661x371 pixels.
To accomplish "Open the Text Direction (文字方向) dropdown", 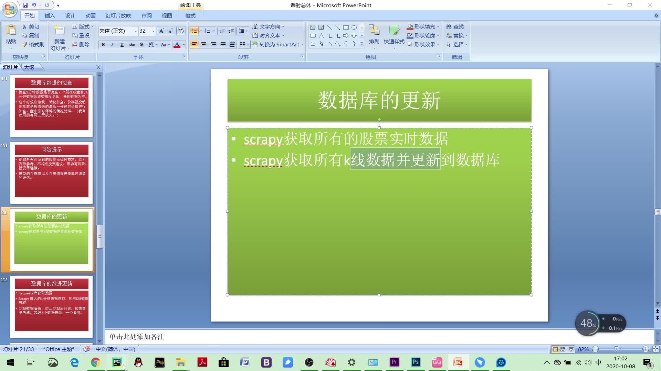I will click(268, 26).
